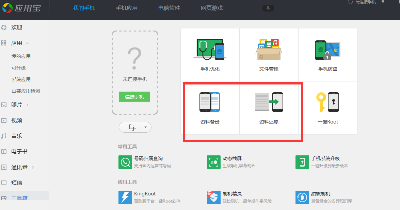Click the unconnected phone question mark placeholder
The image size is (400, 210).
coord(134,59)
